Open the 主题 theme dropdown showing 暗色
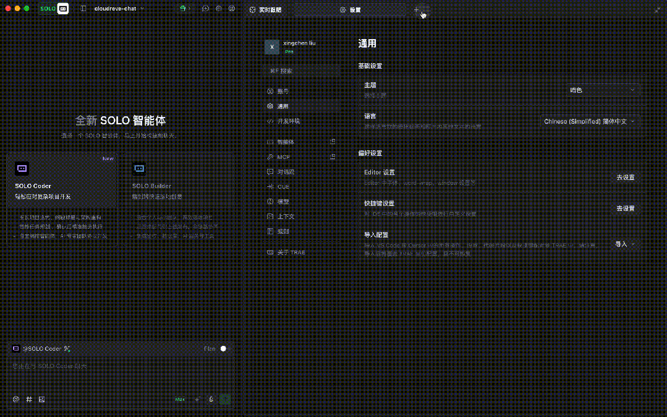The width and height of the screenshot is (667, 417). 602,90
